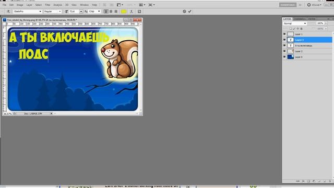Click the font size icon
334x188 pixels.
point(66,11)
